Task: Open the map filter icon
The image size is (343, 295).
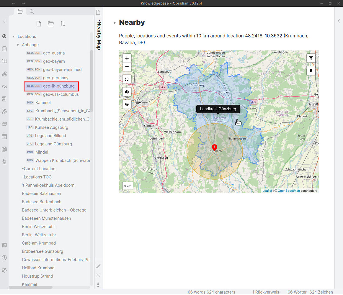Action: point(311,58)
